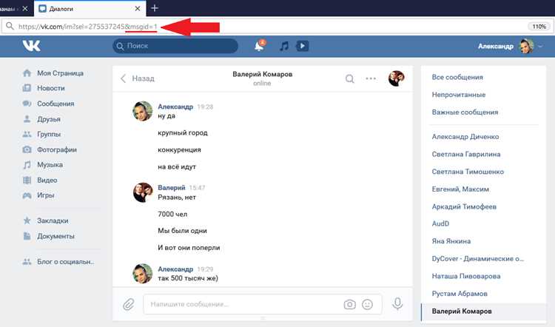Image resolution: width=555 pixels, height=327 pixels.
Task: Open conversation actions three-dots menu
Action: tap(371, 78)
